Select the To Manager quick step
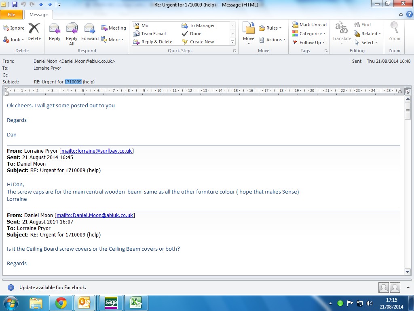414x311 pixels. pos(202,26)
